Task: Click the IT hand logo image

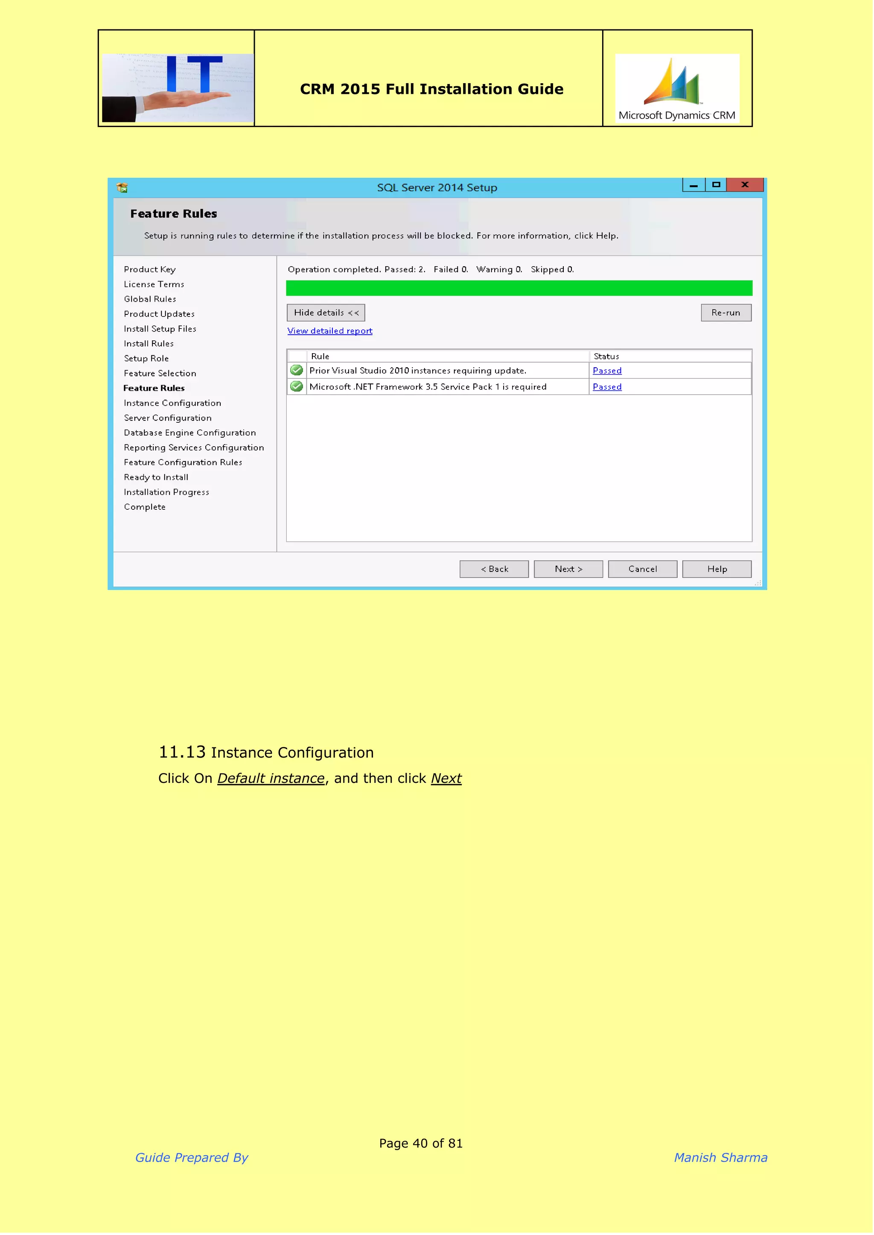Action: coord(178,88)
